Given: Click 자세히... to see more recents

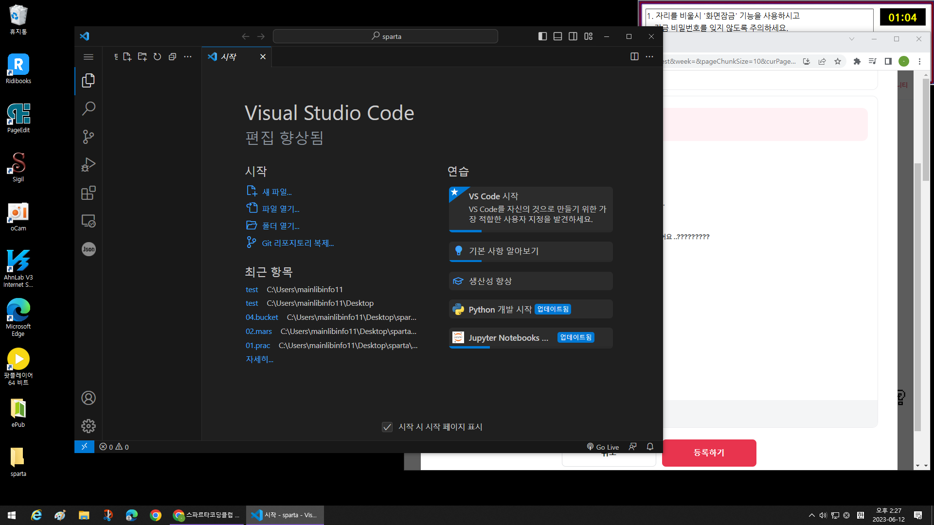Looking at the screenshot, I should 259,359.
